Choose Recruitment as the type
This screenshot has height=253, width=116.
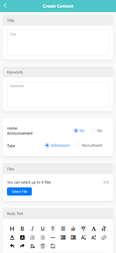[89, 145]
